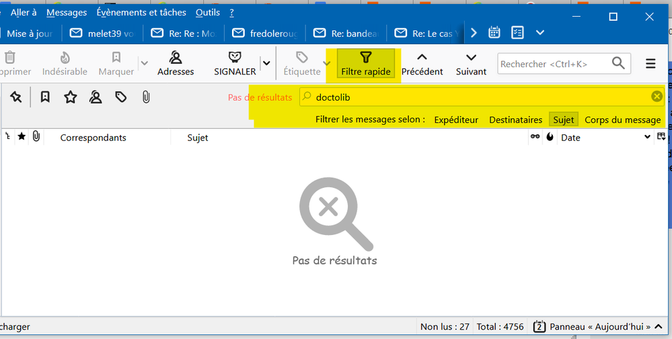The image size is (672, 339).
Task: Open the Messages menu
Action: [x=67, y=13]
